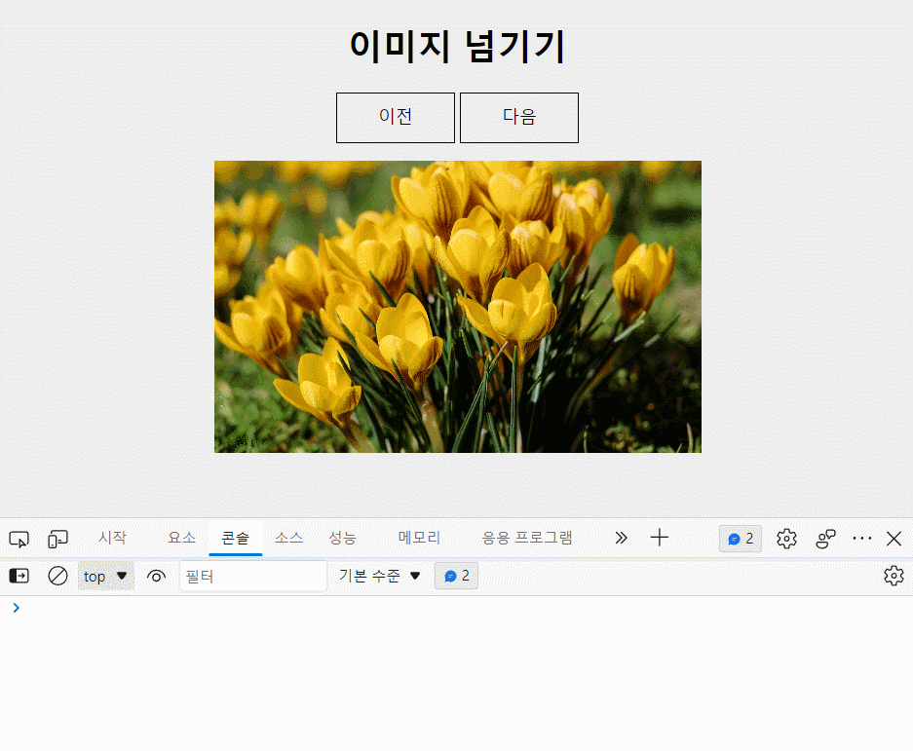Open console settings gear icon
The image size is (913, 751).
coord(894,576)
